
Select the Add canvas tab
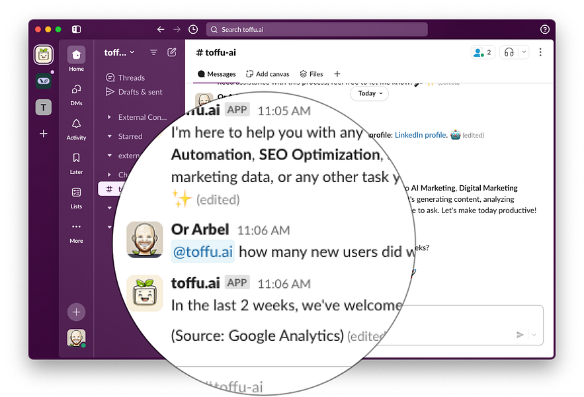point(267,74)
